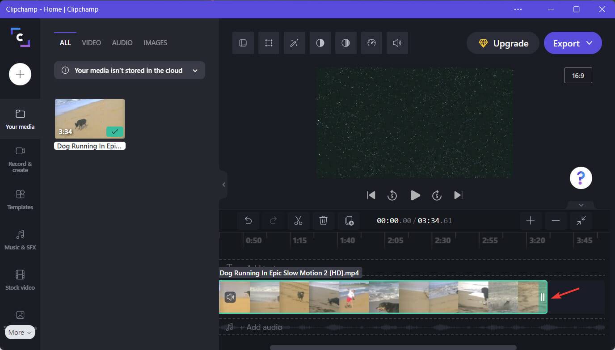Expand the More sidebar menu

point(20,332)
